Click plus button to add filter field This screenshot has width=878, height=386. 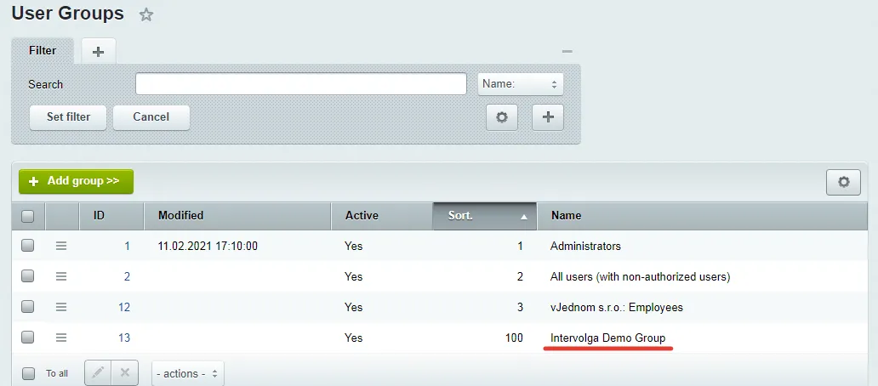point(547,117)
